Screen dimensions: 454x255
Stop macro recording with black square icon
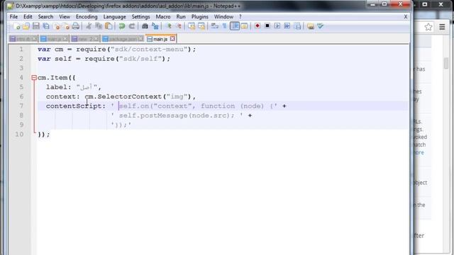coord(267,26)
